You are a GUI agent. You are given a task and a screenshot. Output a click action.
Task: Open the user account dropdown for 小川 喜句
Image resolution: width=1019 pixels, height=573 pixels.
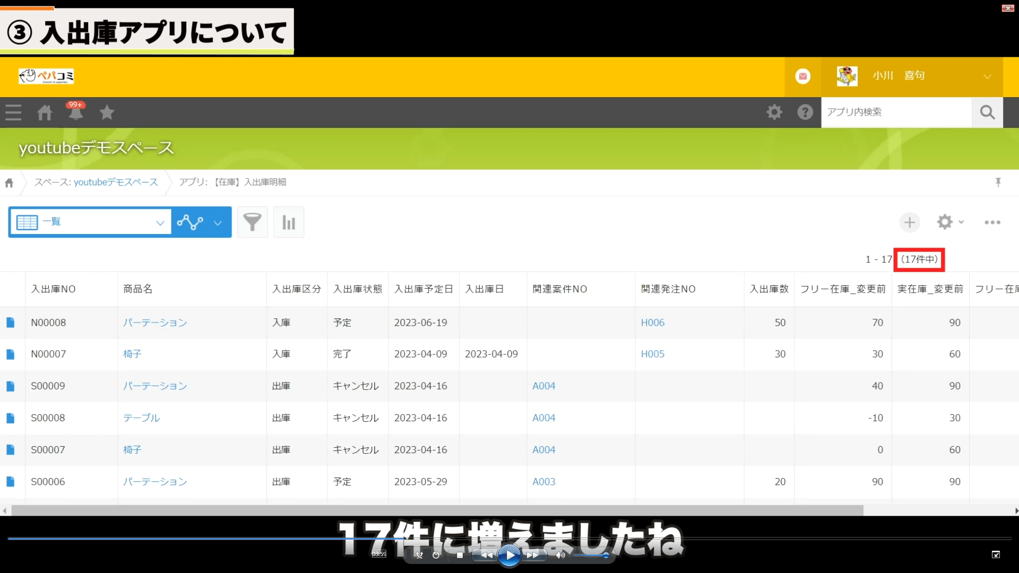coord(987,76)
